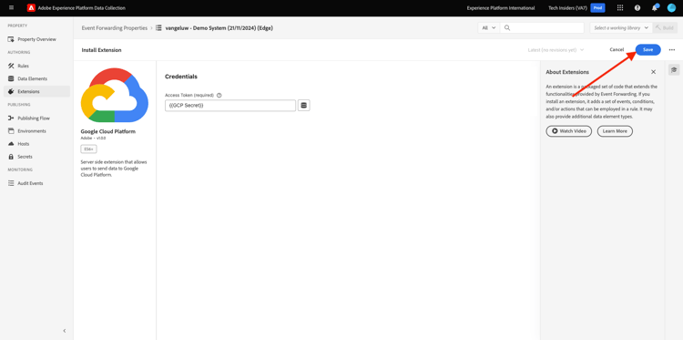683x340 pixels.
Task: Click the ES6+ badge
Action: 89,149
